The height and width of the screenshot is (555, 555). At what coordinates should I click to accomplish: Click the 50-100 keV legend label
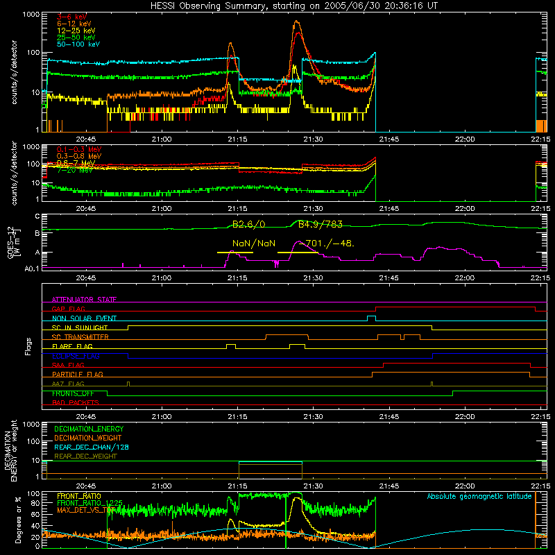coord(78,44)
